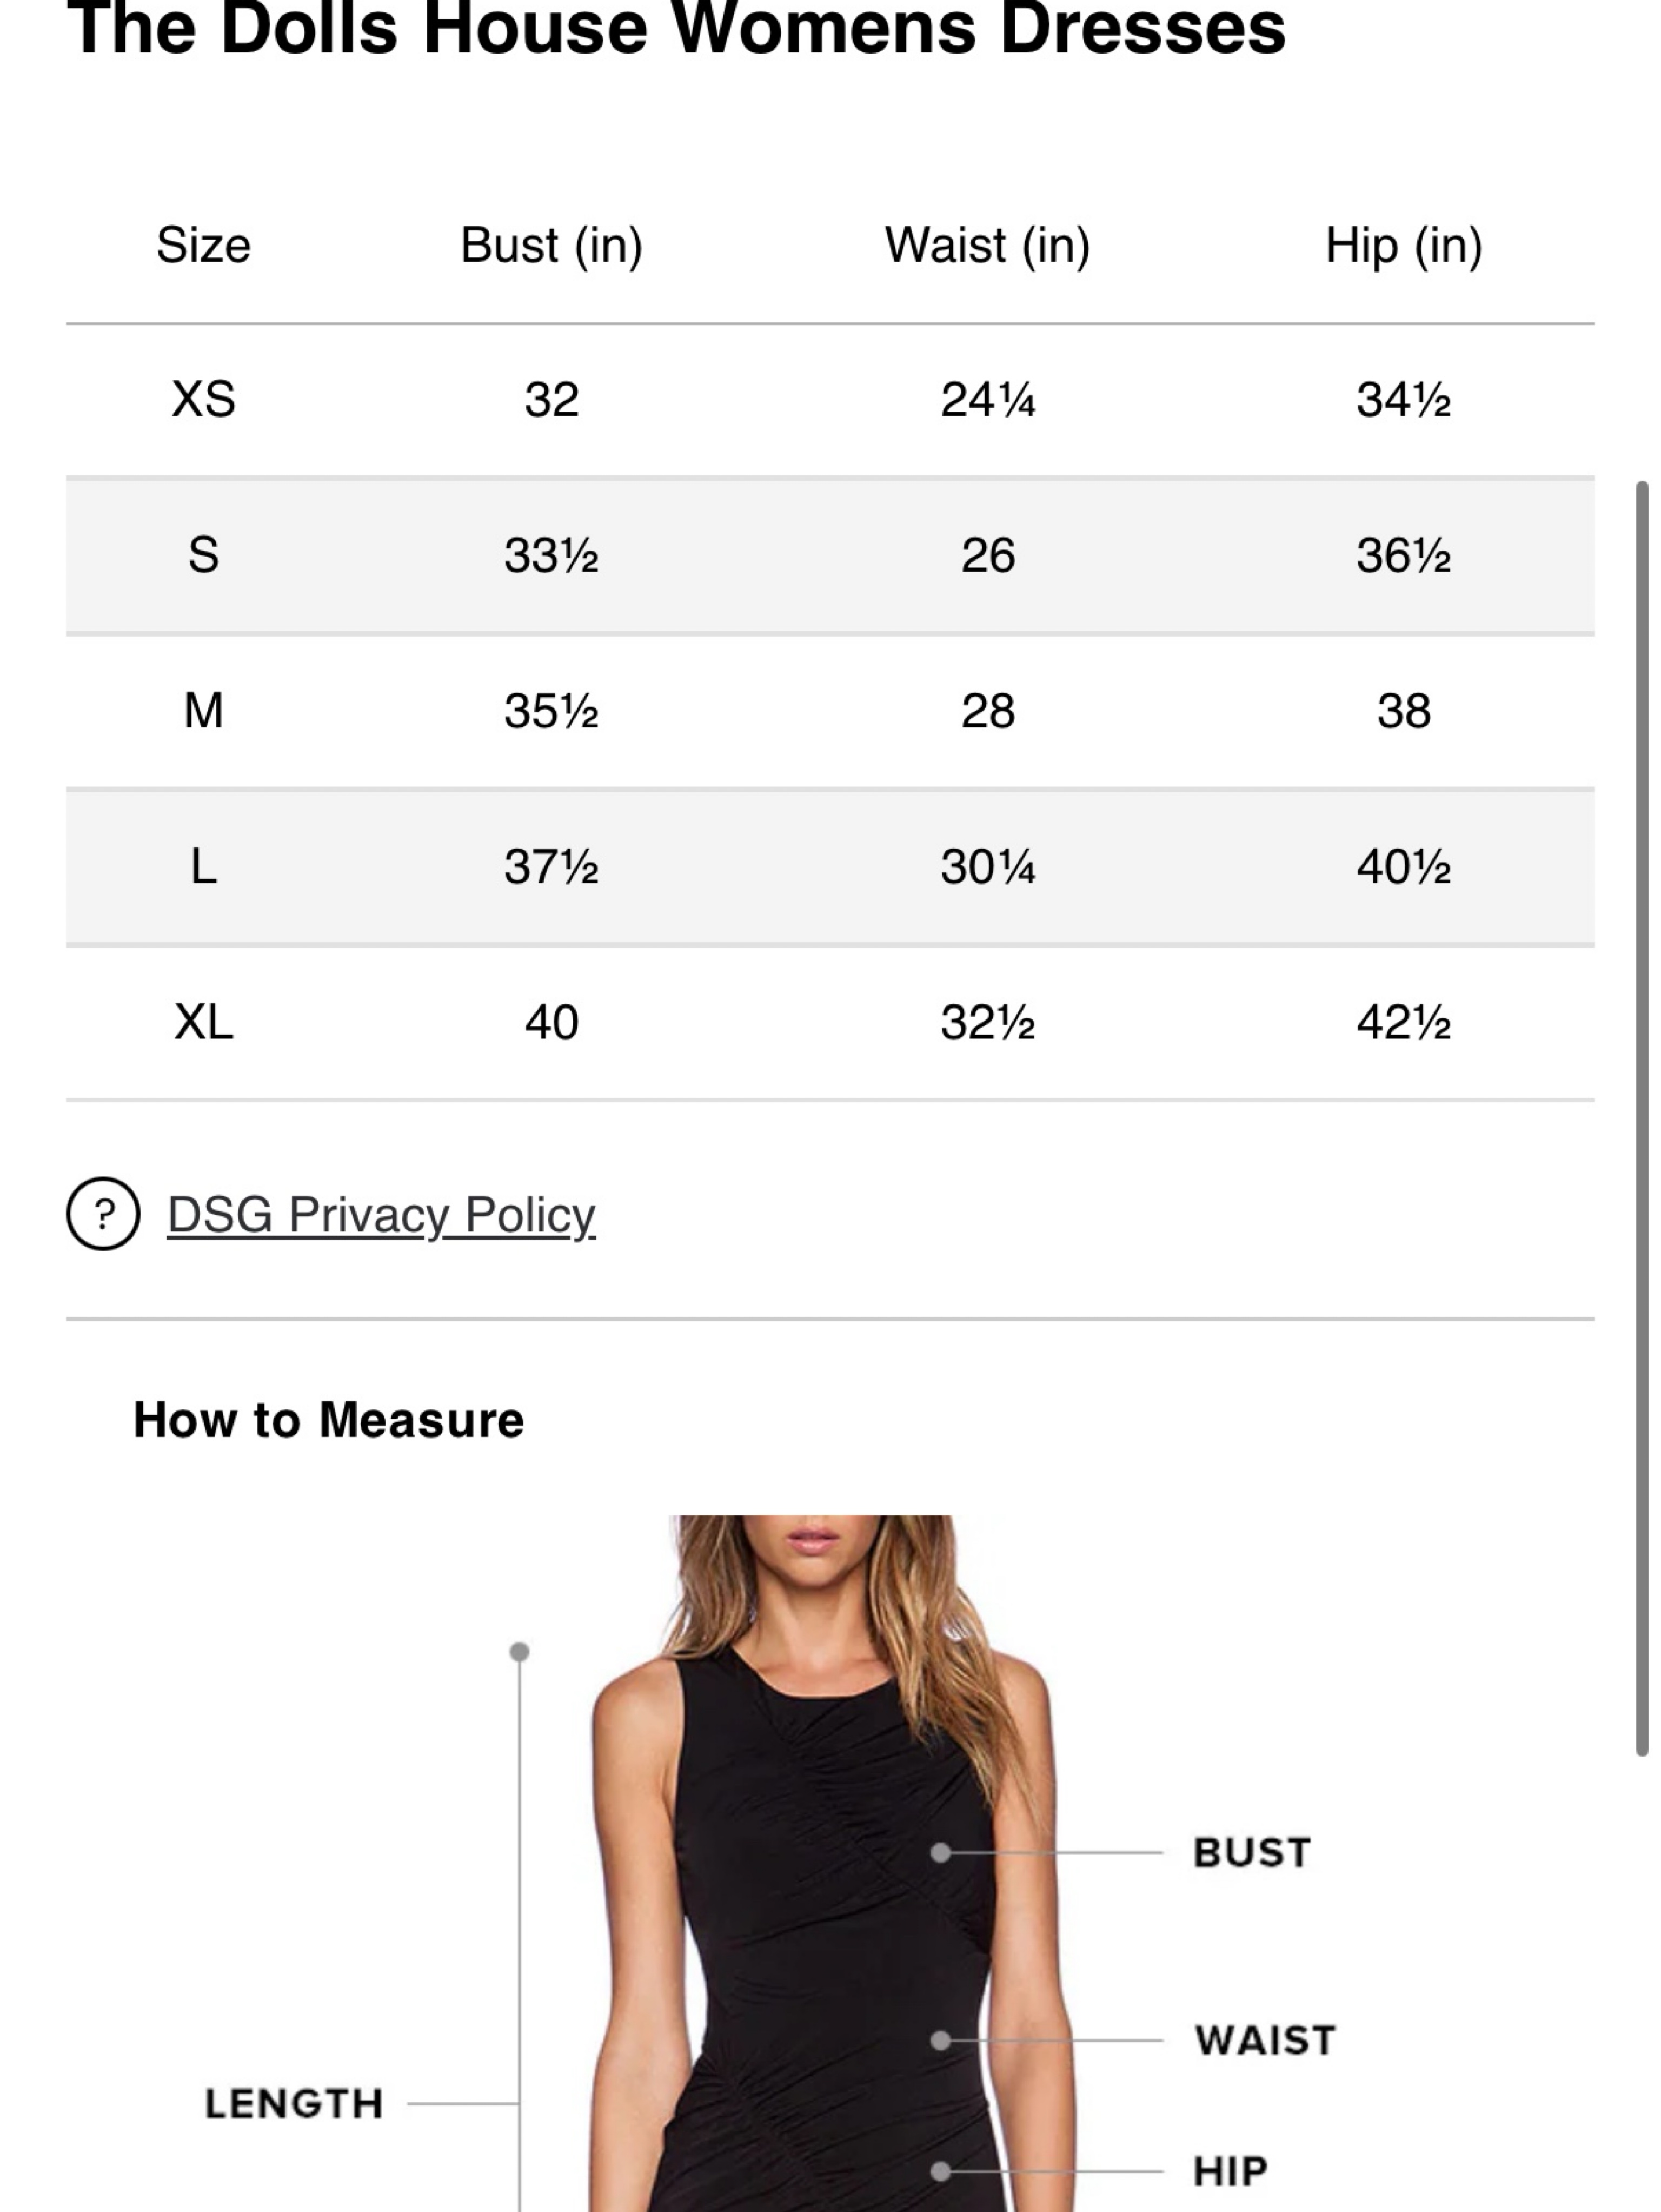The width and height of the screenshot is (1661, 2212).
Task: Select the S size row label
Action: tap(203, 555)
